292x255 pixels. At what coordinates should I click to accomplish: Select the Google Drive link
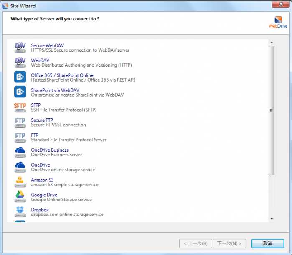pyautogui.click(x=44, y=195)
